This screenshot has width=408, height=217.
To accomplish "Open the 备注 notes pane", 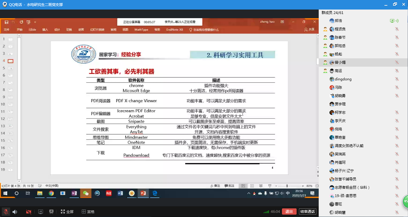I will (215, 186).
